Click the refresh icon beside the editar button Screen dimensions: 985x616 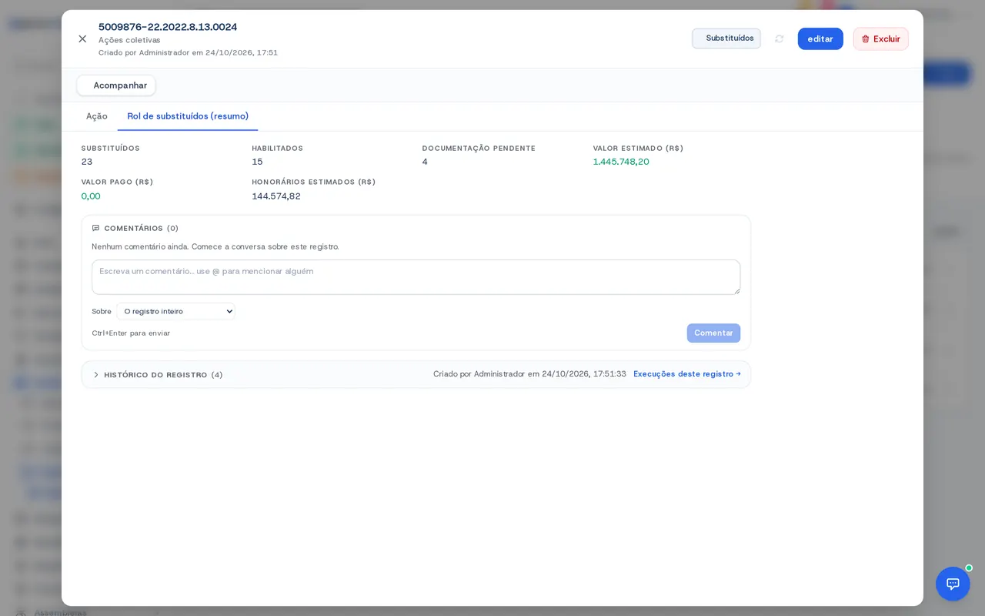pos(780,38)
